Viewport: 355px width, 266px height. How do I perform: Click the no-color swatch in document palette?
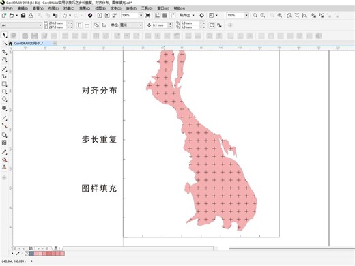tap(27, 253)
